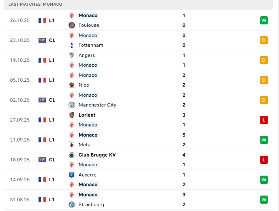Click the Last Matches: Monaco header
The image size is (279, 211).
pyautogui.click(x=35, y=4)
